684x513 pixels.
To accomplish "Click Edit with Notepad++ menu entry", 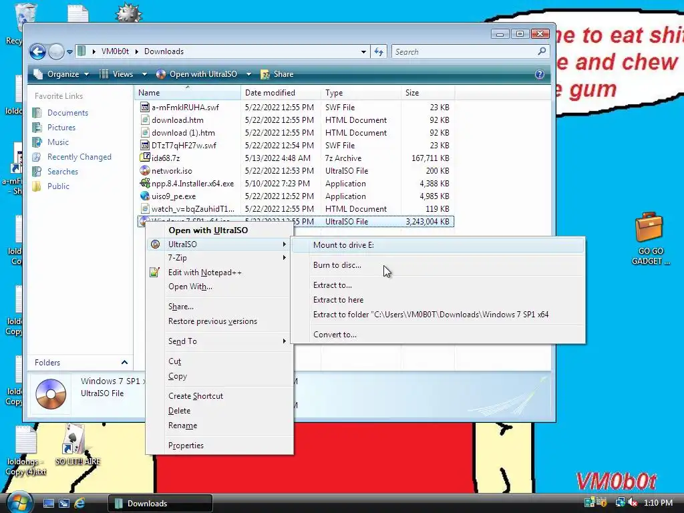I will 220,273.
